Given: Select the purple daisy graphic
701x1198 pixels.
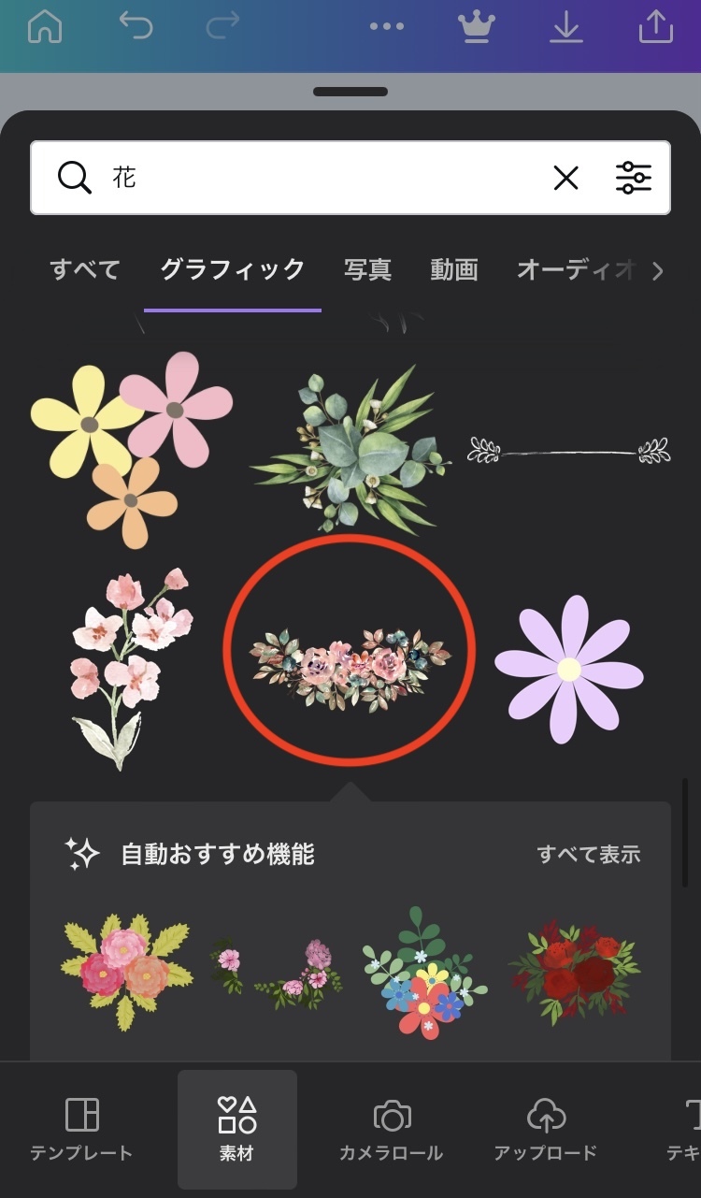Looking at the screenshot, I should [569, 670].
